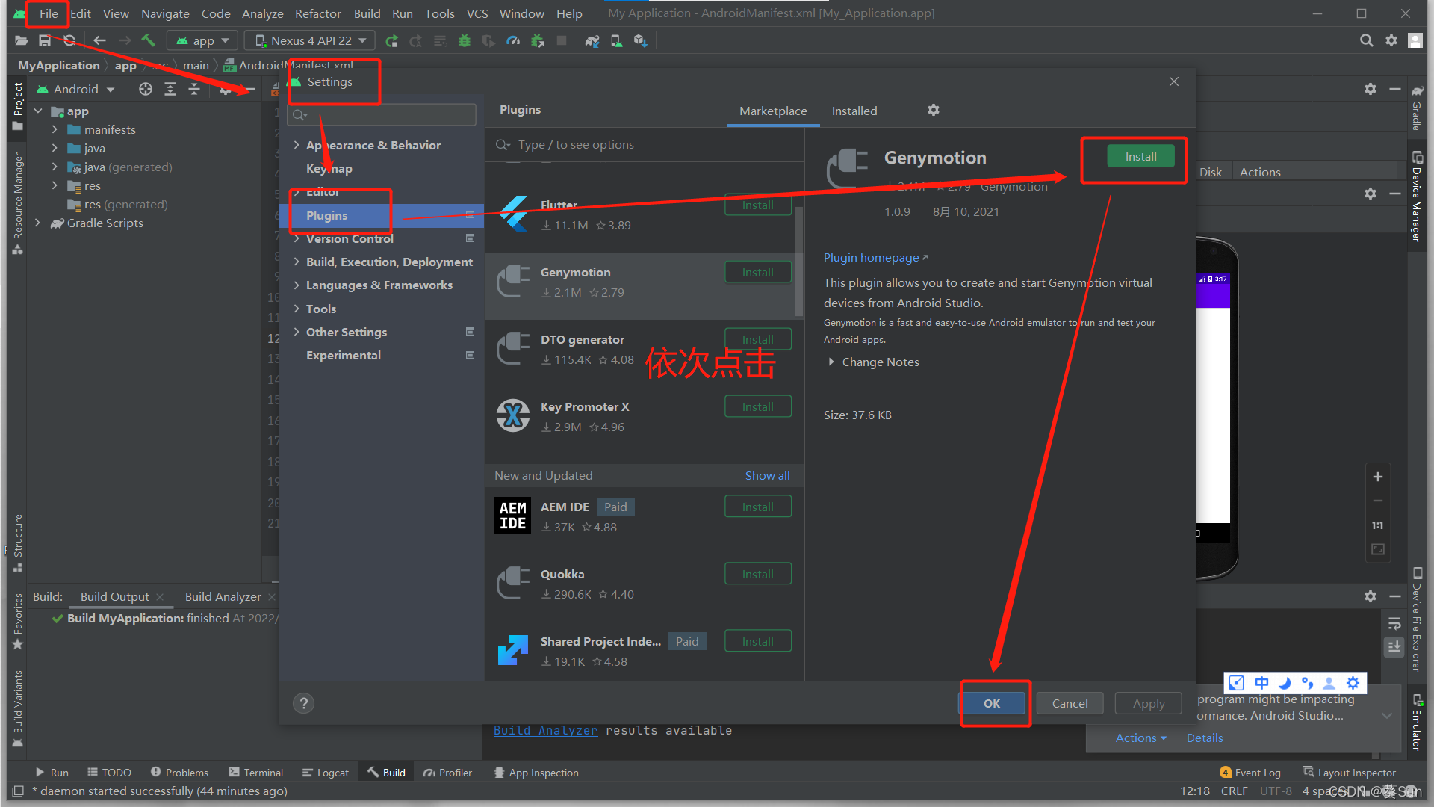Expand Gradle Scripts node

pyautogui.click(x=38, y=223)
